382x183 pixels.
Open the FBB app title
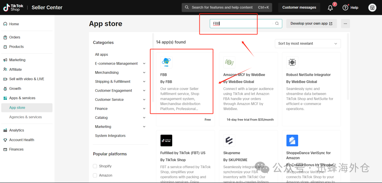click(163, 75)
